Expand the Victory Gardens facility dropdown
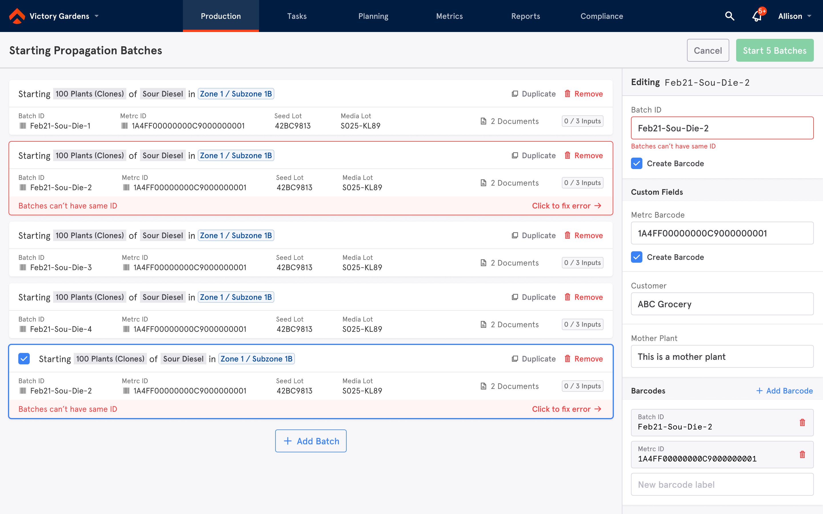The width and height of the screenshot is (823, 514). coord(97,16)
